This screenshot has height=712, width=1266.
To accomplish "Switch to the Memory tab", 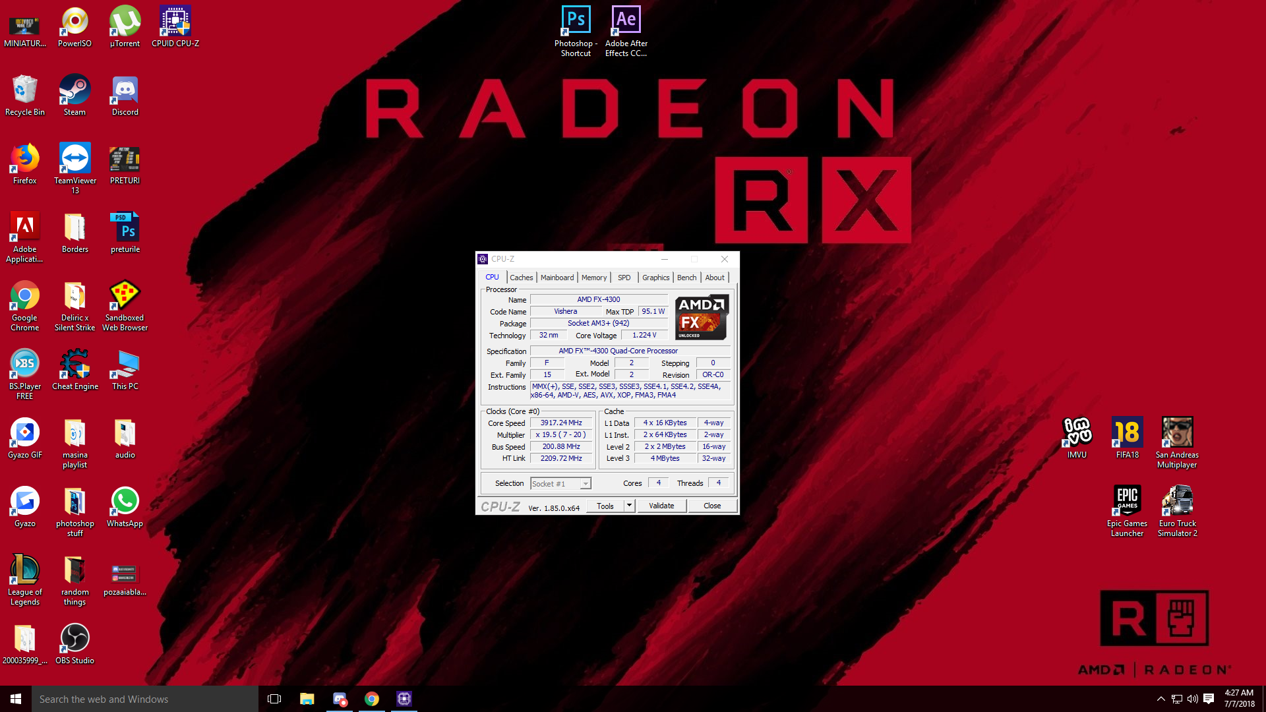I will tap(593, 278).
